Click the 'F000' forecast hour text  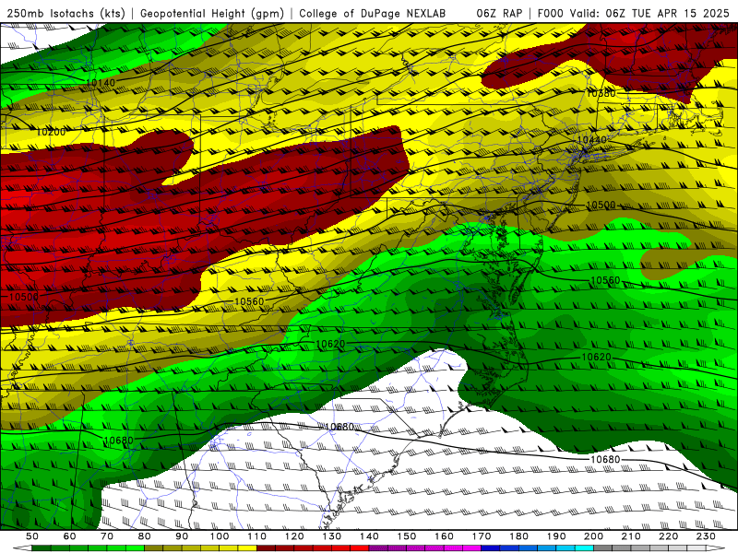point(551,13)
